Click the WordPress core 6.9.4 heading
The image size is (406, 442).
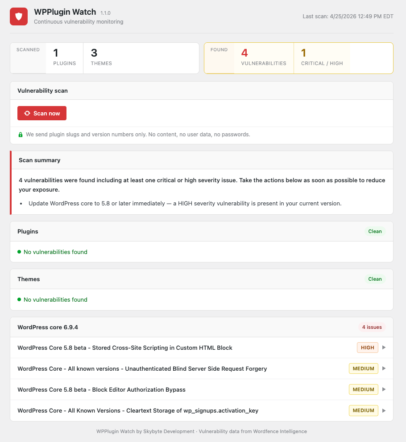pyautogui.click(x=48, y=327)
